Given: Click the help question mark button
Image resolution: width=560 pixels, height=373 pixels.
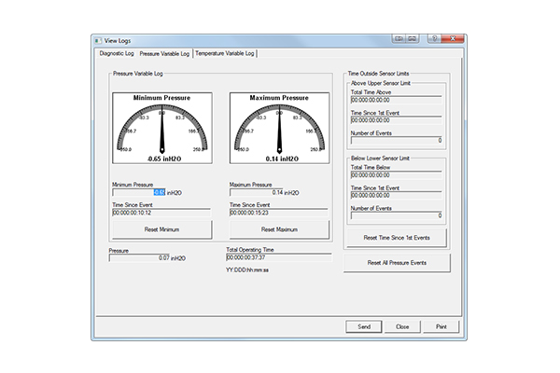Looking at the screenshot, I should click(436, 41).
